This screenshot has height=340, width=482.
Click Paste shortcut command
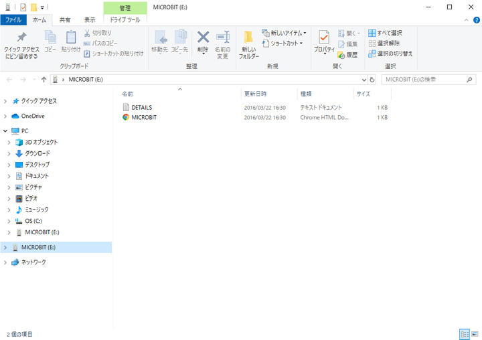(x=114, y=54)
